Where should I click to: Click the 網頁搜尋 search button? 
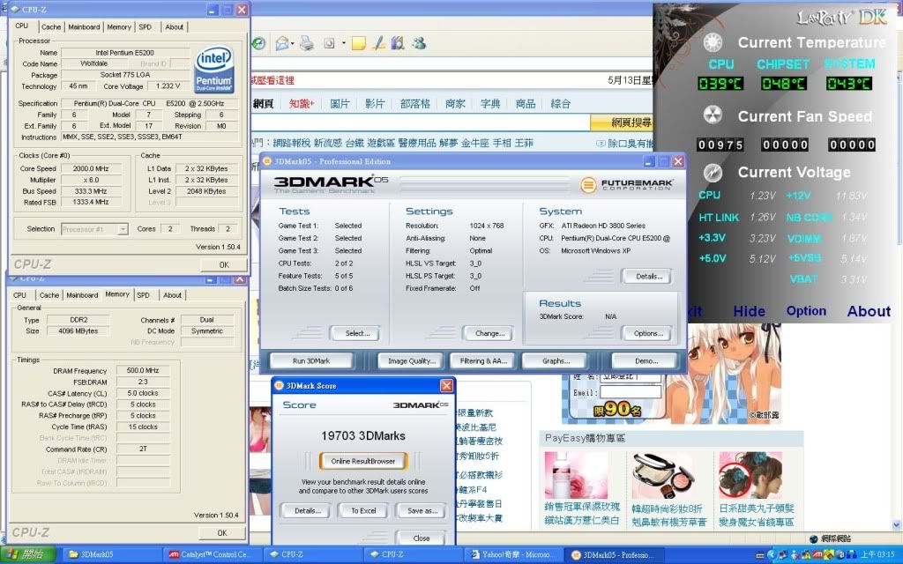coord(622,122)
